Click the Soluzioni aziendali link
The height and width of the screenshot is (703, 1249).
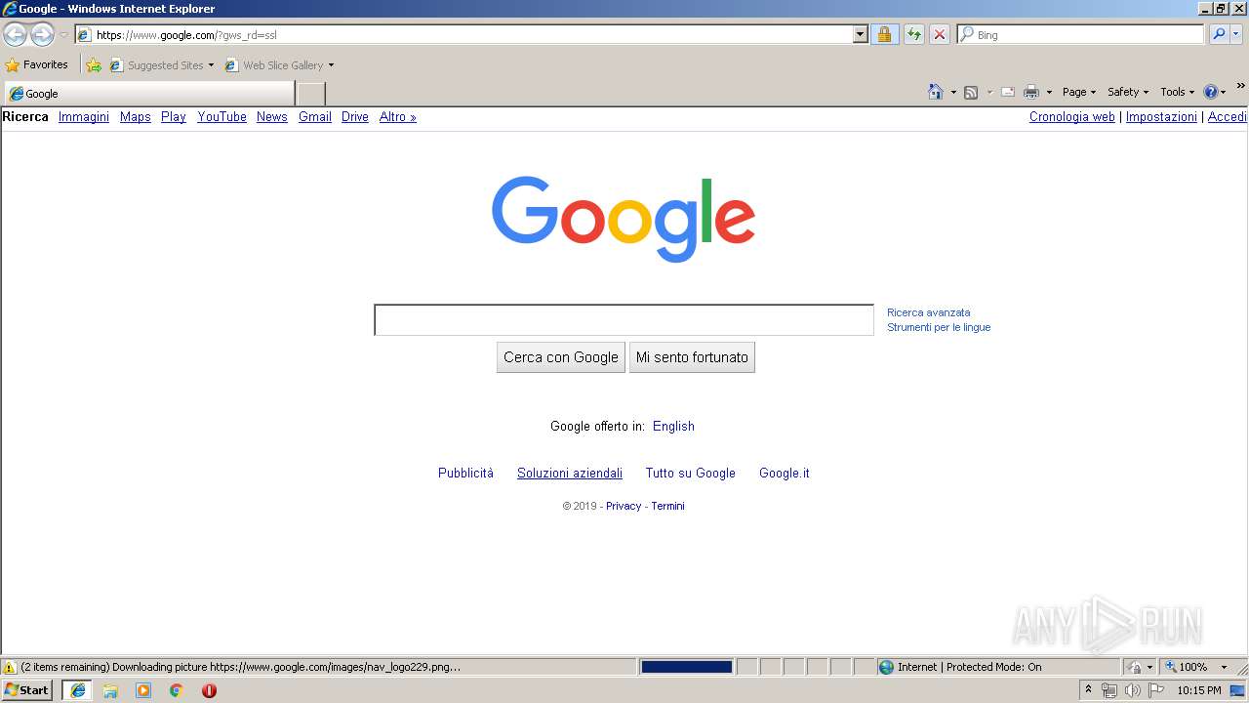(570, 473)
